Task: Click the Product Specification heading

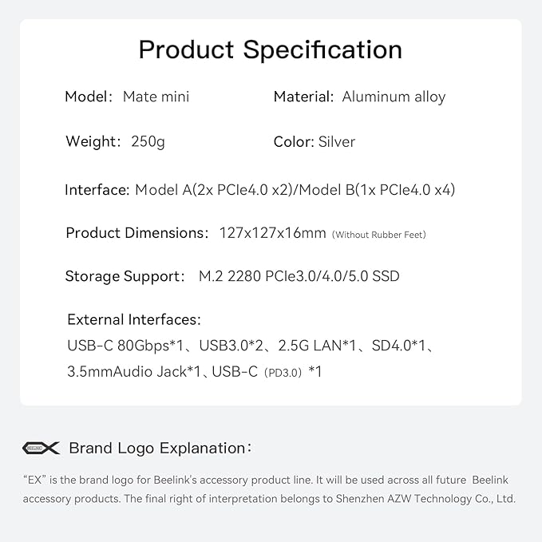Action: pyautogui.click(x=271, y=49)
